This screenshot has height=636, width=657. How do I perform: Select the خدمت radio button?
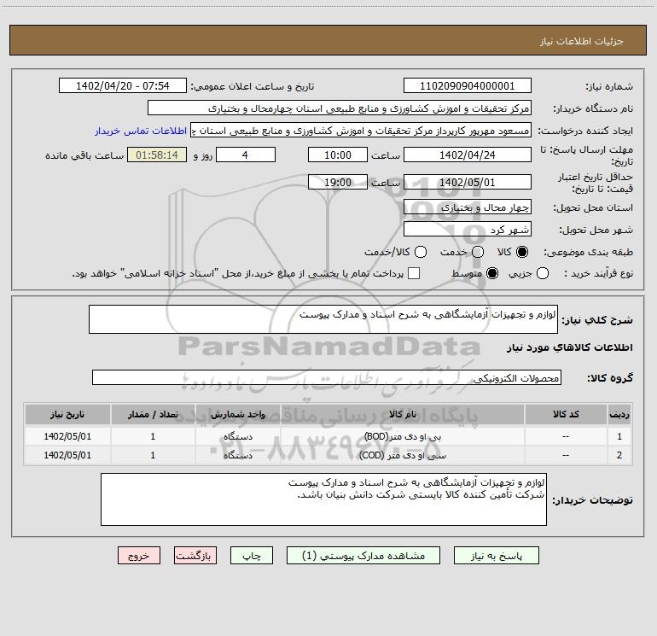[478, 252]
